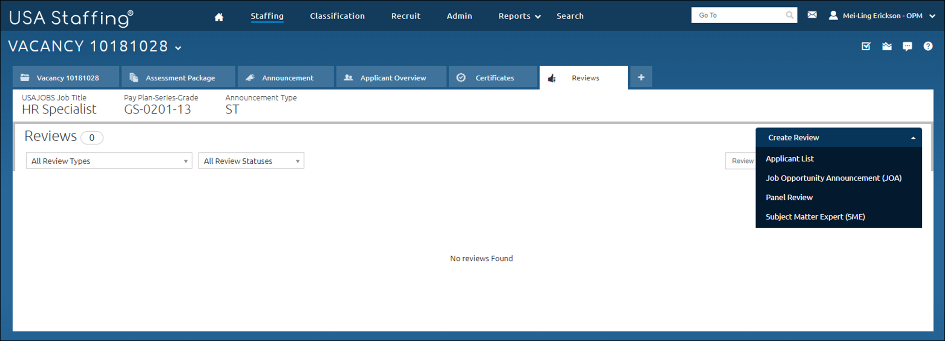Screen dimensions: 945x341
Task: Select Job Opportunity Announcement (JOA) option
Action: 834,178
